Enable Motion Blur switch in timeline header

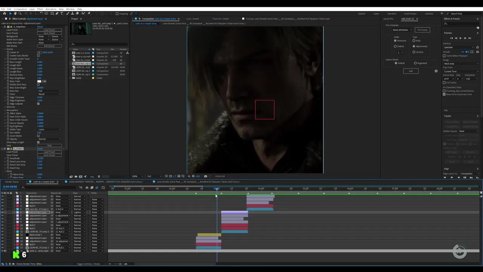pyautogui.click(x=97, y=187)
